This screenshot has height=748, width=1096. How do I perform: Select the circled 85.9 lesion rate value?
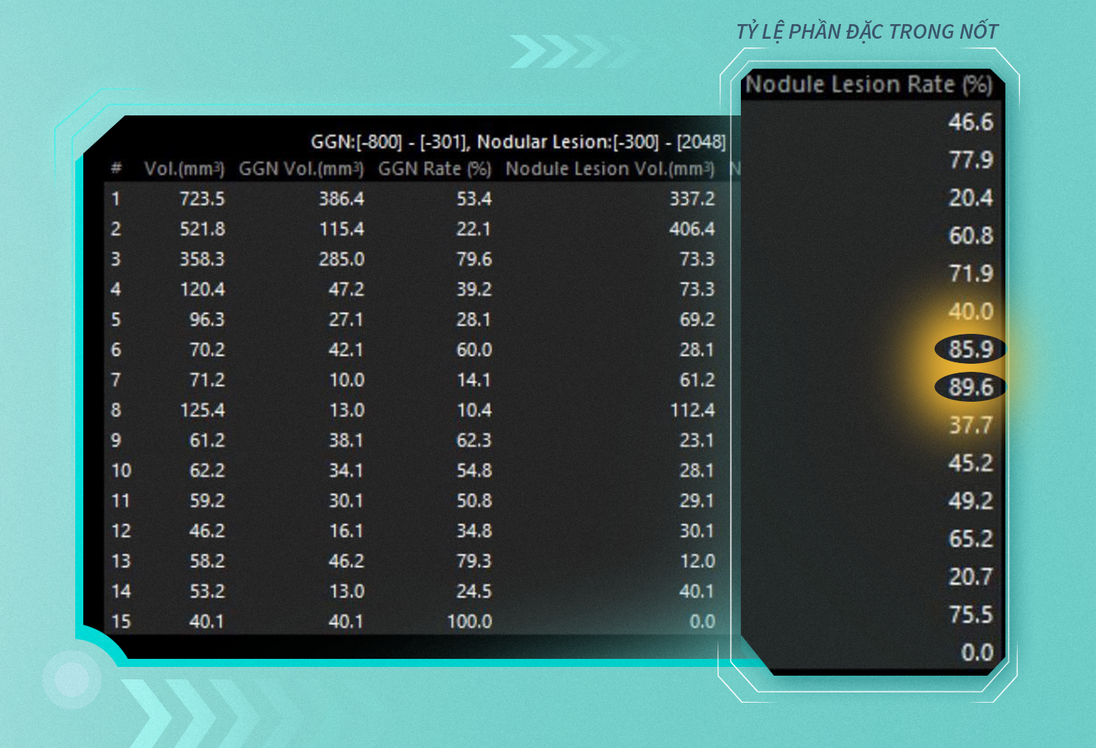(x=970, y=349)
